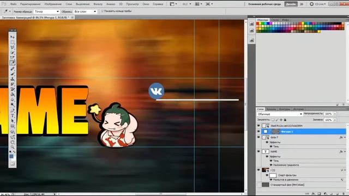Switch to the История tab
The height and width of the screenshot is (196, 349).
(x=298, y=109)
